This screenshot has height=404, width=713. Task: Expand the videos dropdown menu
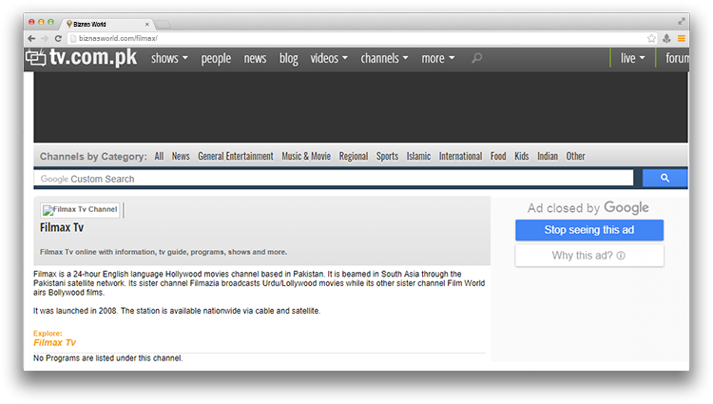pyautogui.click(x=329, y=59)
